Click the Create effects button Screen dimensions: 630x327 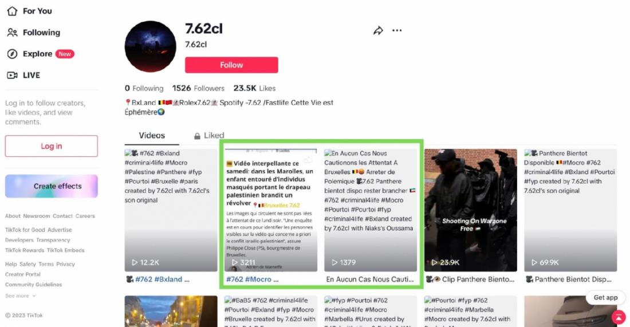[x=52, y=186]
